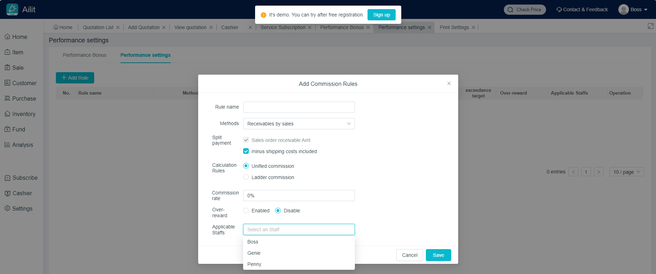Open the Cashier icon in sidebar
The height and width of the screenshot is (274, 656).
(7, 193)
